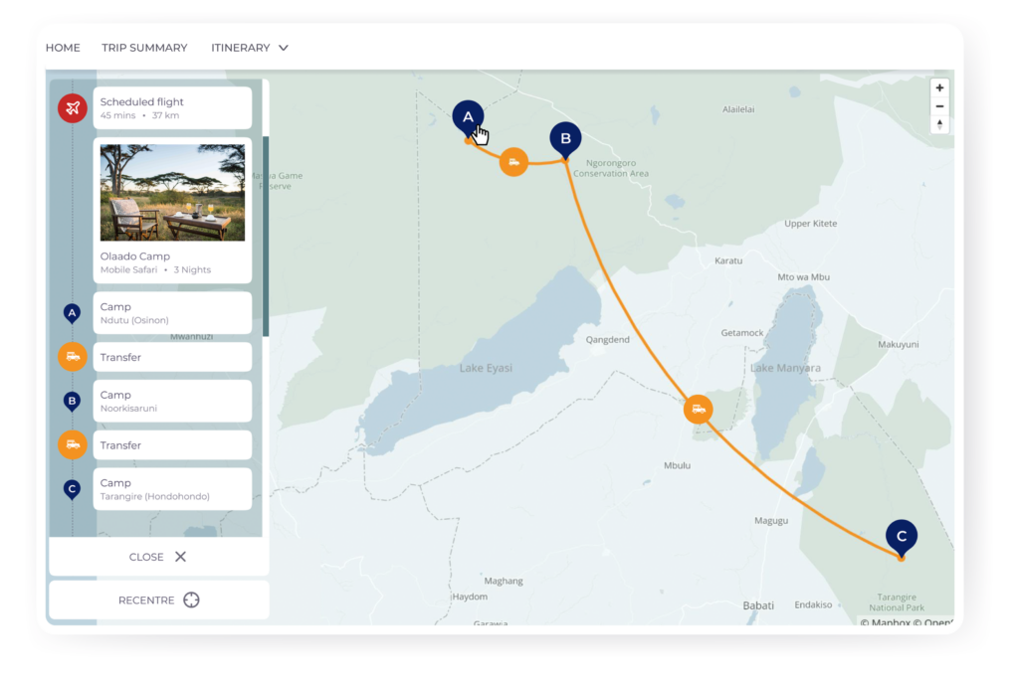Click the sidebar pin B marker beside Noorkisaruni

pyautogui.click(x=72, y=402)
